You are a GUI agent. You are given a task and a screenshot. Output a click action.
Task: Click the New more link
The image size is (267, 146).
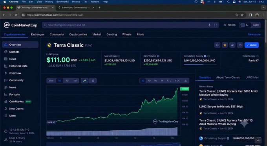tap(254, 34)
